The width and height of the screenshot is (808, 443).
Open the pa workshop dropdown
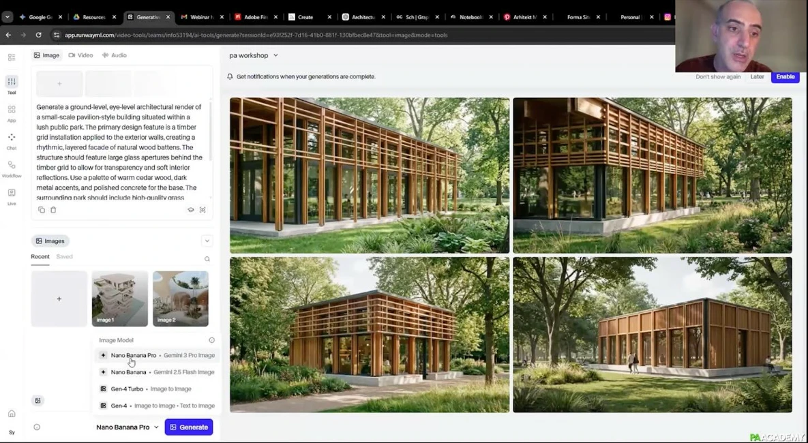click(x=254, y=55)
